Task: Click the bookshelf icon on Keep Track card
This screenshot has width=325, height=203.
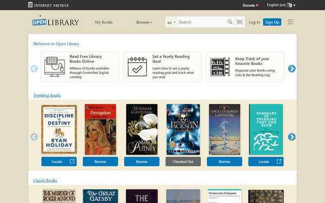Action: click(220, 67)
